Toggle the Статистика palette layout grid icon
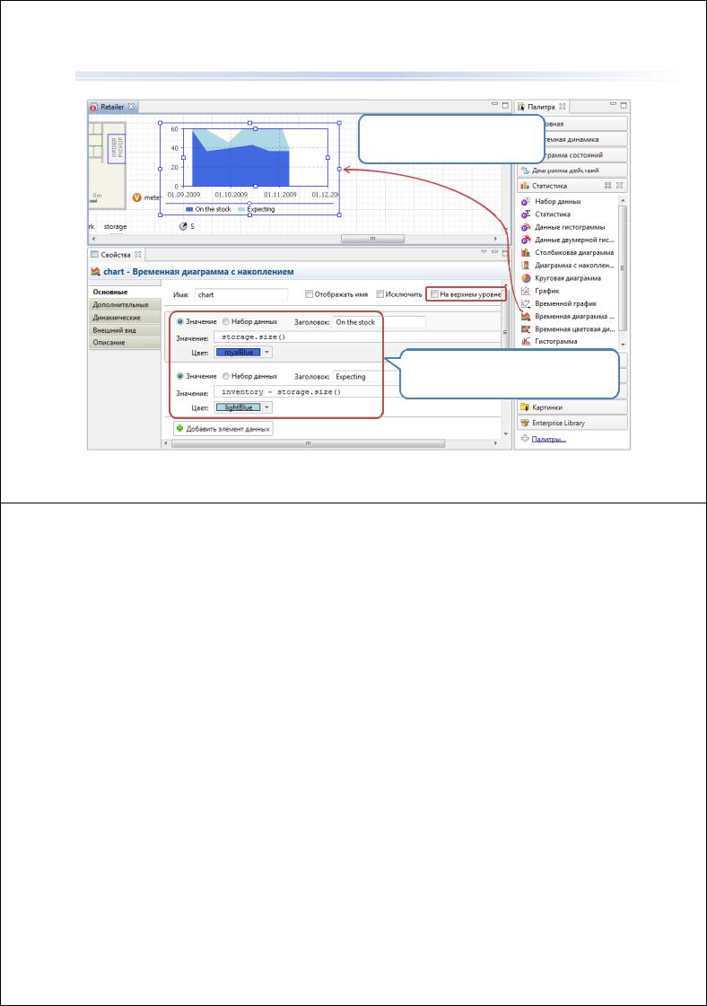The height and width of the screenshot is (1006, 707). (607, 186)
